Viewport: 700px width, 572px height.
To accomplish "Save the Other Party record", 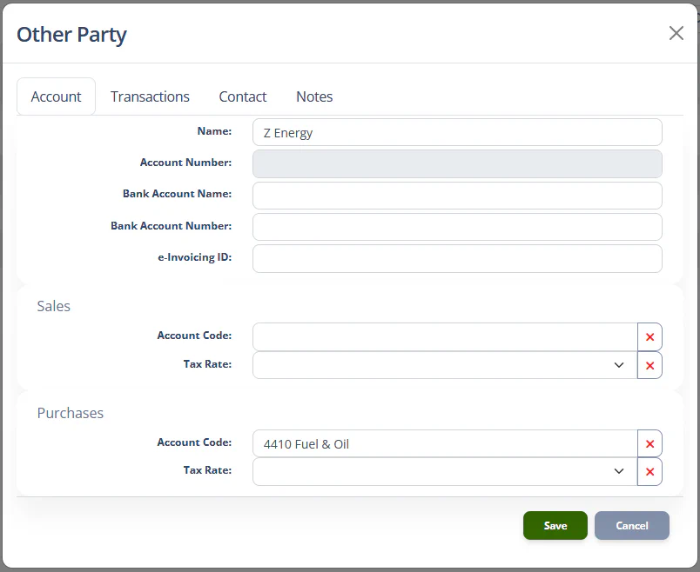I will [555, 525].
